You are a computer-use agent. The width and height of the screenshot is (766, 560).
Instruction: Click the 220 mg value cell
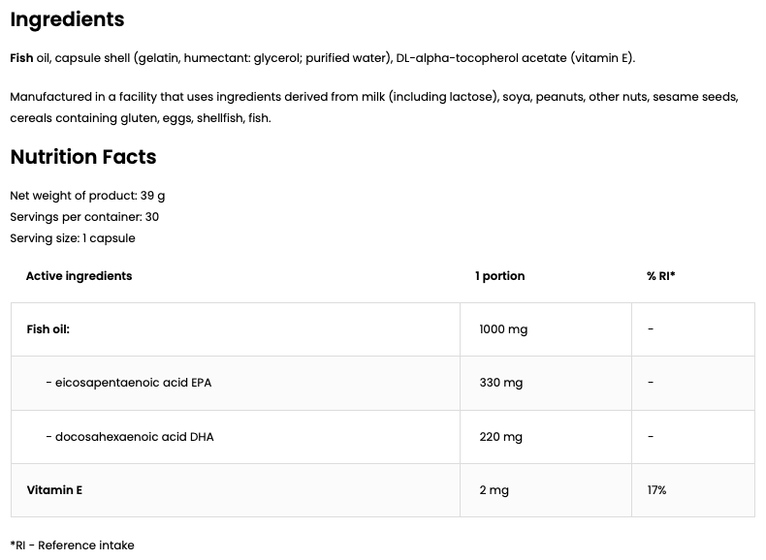coord(500,437)
